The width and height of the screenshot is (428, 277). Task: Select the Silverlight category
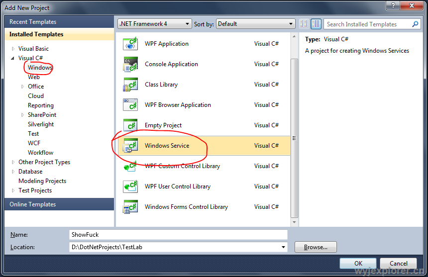(41, 124)
